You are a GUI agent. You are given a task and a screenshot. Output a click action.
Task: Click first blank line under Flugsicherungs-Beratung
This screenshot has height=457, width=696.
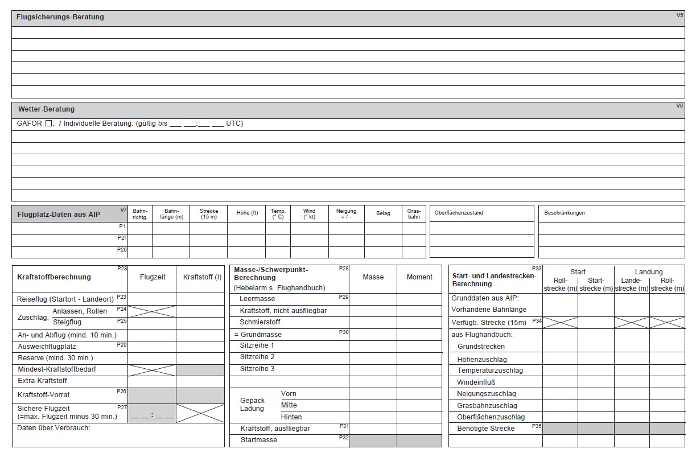[348, 32]
